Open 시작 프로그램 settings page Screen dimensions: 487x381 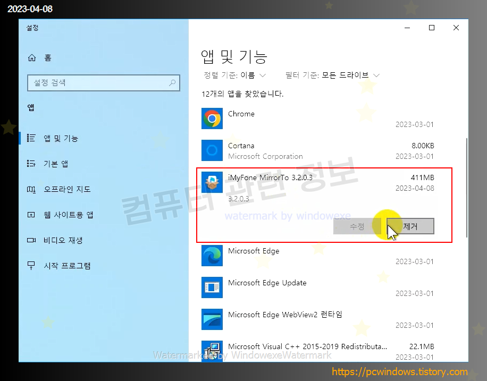pyautogui.click(x=67, y=266)
